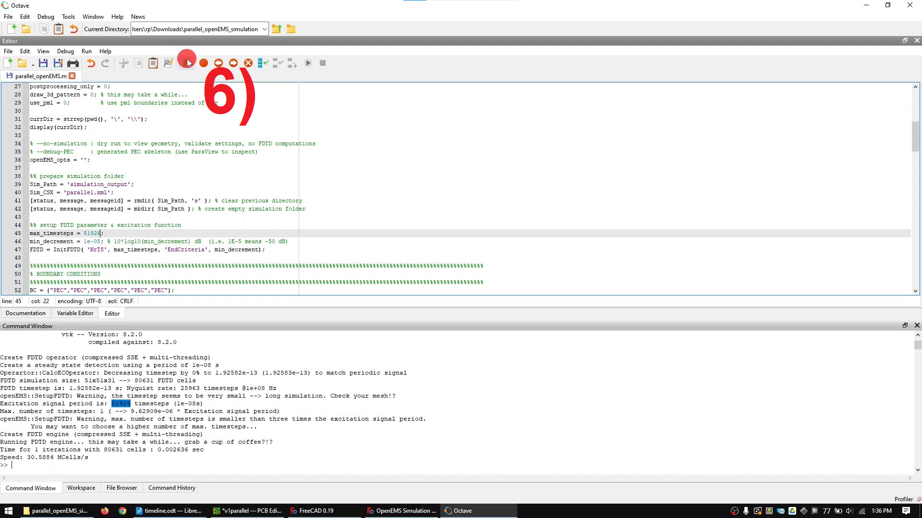Viewport: 922px width, 518px height.
Task: Open the Debug menu in editor
Action: click(x=65, y=51)
